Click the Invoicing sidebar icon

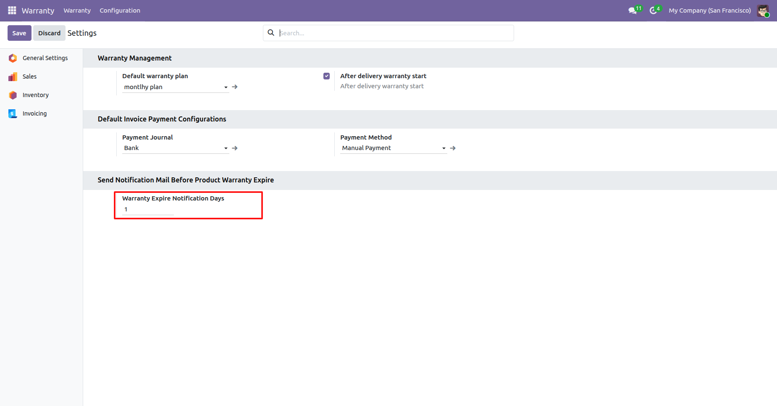click(x=13, y=113)
